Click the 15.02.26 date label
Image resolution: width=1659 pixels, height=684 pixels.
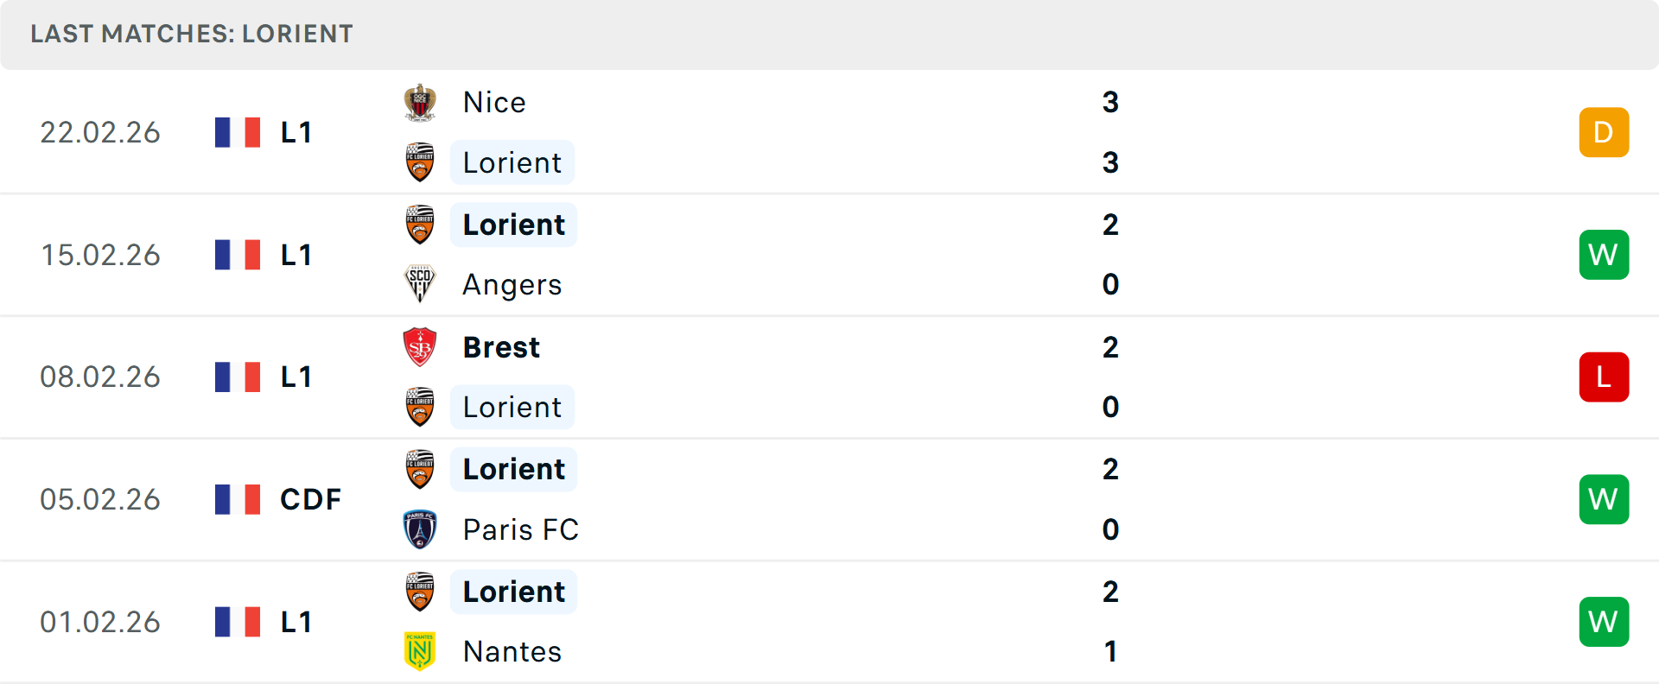(100, 255)
